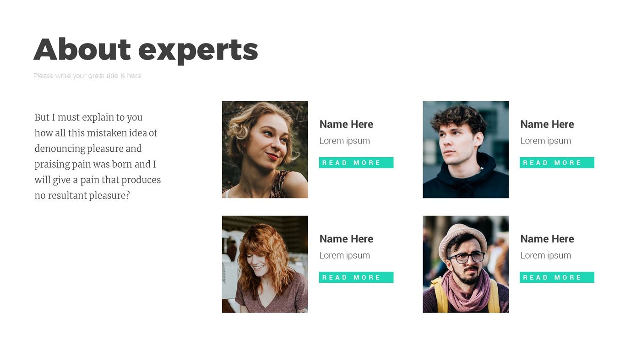The height and width of the screenshot is (352, 625).
Task: Click the 'no resultant pleasure?' text line
Action: (82, 196)
